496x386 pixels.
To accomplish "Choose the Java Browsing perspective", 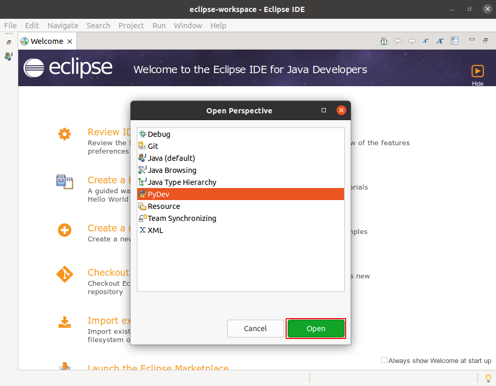I will point(240,170).
